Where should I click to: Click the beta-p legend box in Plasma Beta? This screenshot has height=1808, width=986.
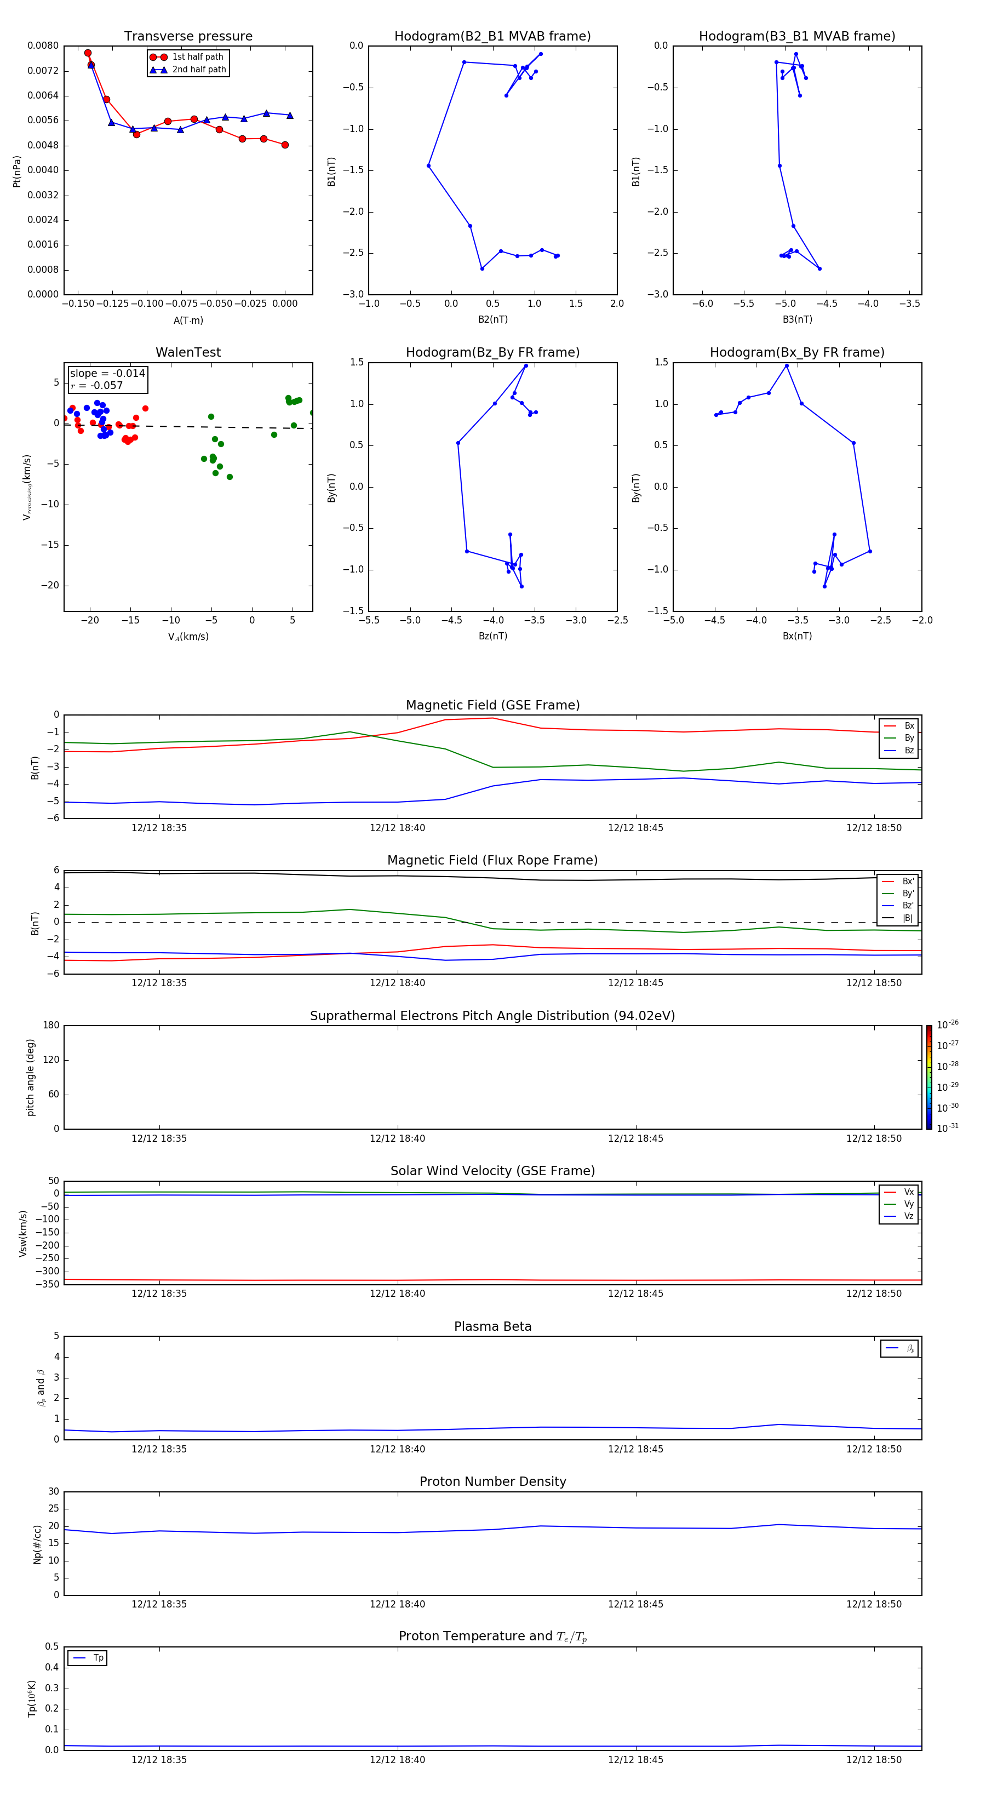click(899, 1348)
